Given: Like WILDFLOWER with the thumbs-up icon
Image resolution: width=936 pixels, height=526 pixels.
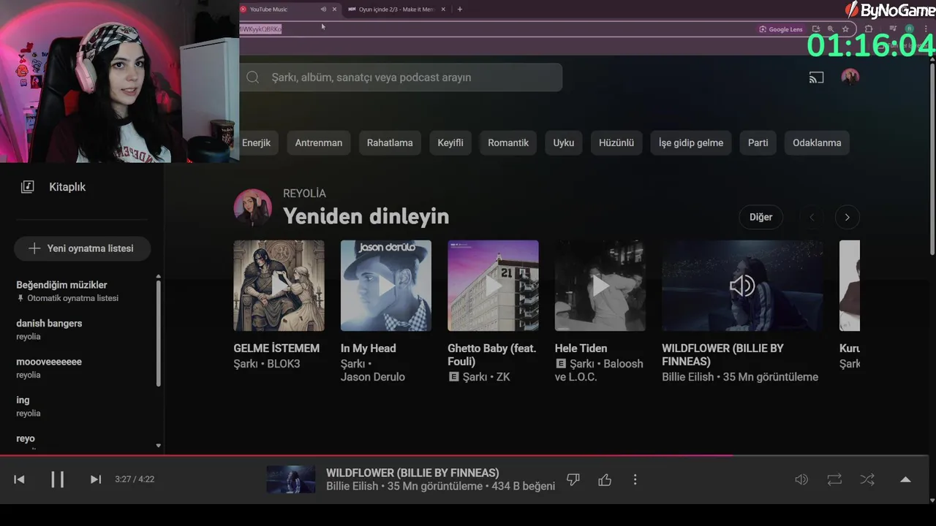Looking at the screenshot, I should coord(605,480).
